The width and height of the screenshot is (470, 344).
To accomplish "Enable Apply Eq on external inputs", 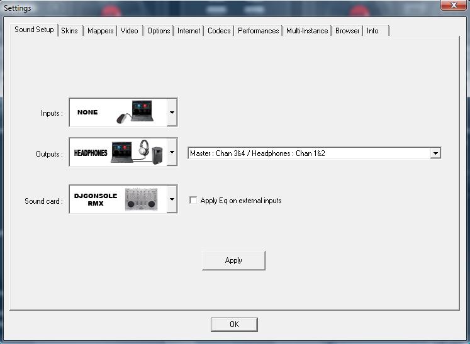I will [x=193, y=200].
